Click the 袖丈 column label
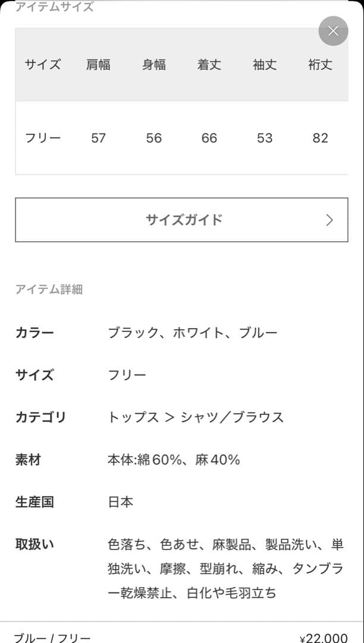This screenshot has width=364, height=643. (264, 65)
